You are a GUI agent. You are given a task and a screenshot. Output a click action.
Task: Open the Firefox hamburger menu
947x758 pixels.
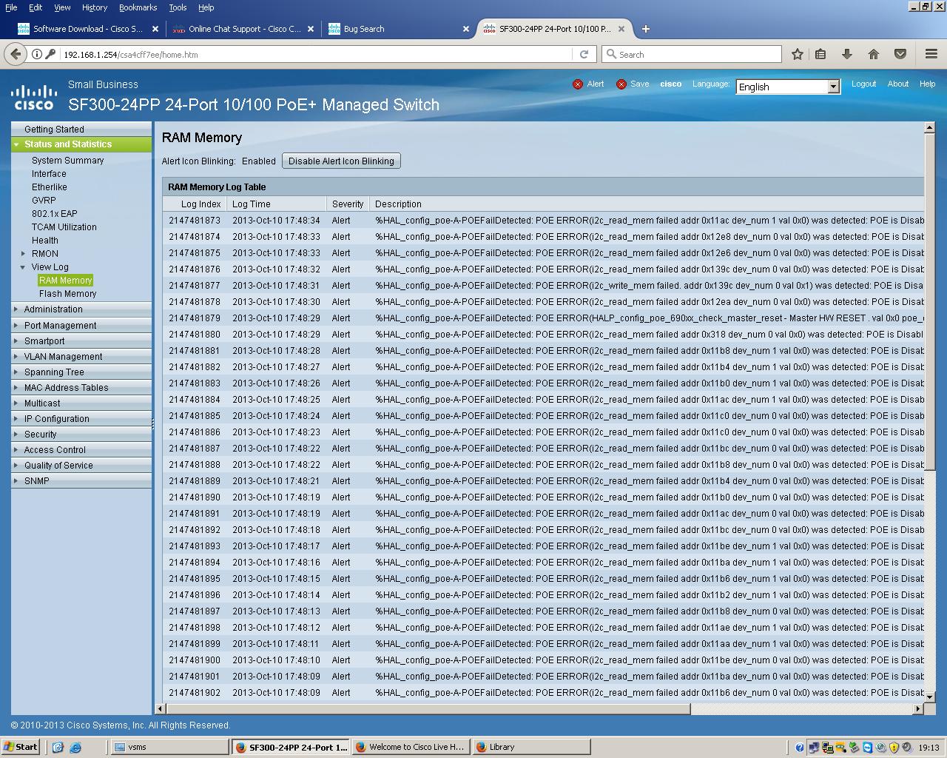tap(931, 54)
